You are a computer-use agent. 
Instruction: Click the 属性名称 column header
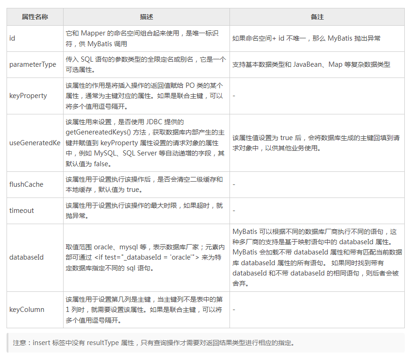click(35, 17)
